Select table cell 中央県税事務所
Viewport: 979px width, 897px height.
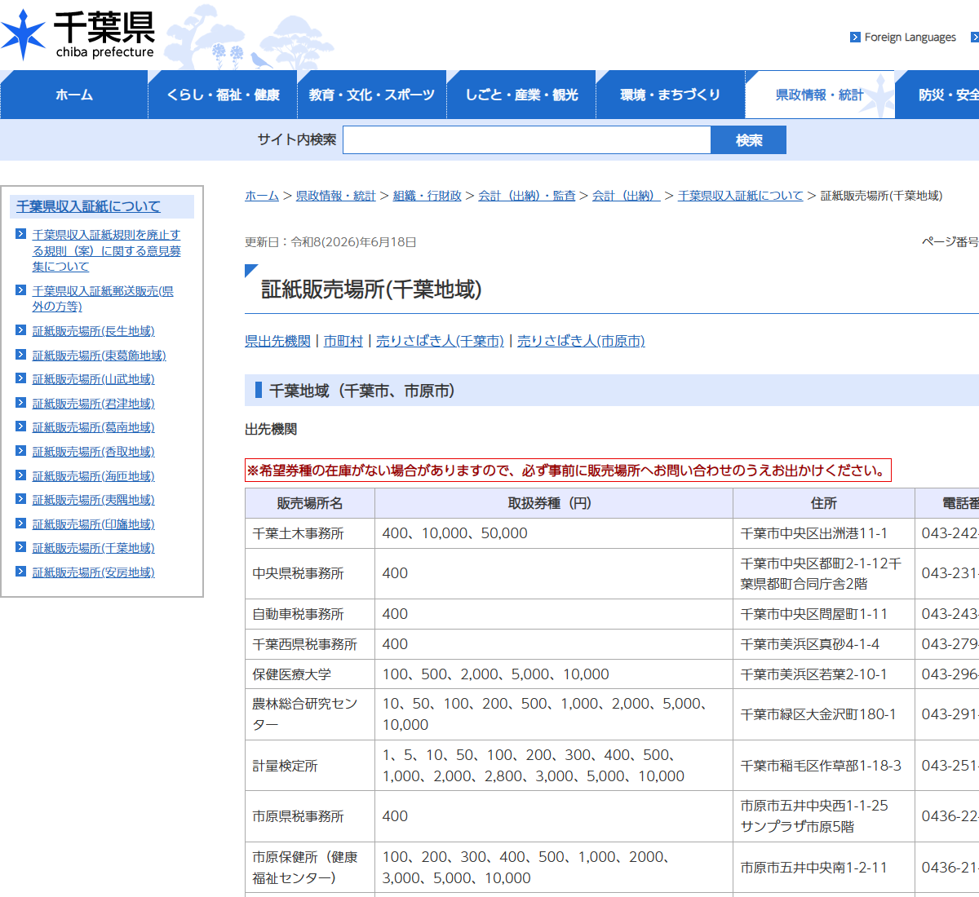pos(310,573)
